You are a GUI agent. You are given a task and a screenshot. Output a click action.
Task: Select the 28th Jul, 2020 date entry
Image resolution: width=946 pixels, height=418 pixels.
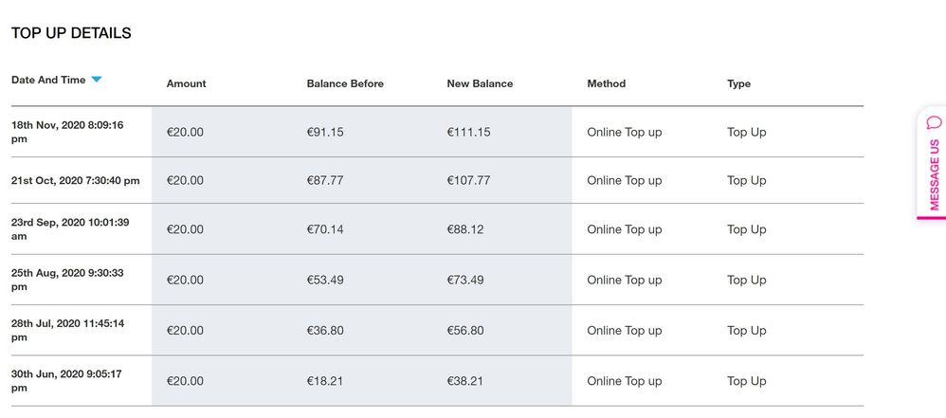tap(67, 331)
